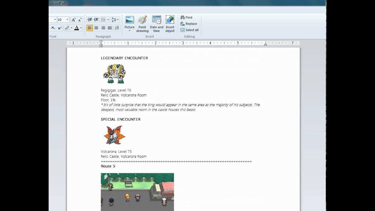Open the line spacing dropdown
This screenshot has height=211, width=375.
115,20
